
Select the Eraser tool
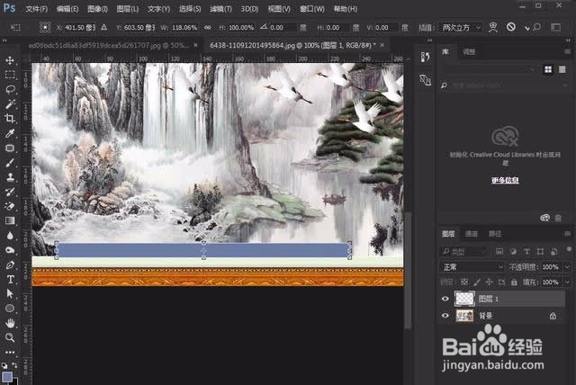point(10,206)
